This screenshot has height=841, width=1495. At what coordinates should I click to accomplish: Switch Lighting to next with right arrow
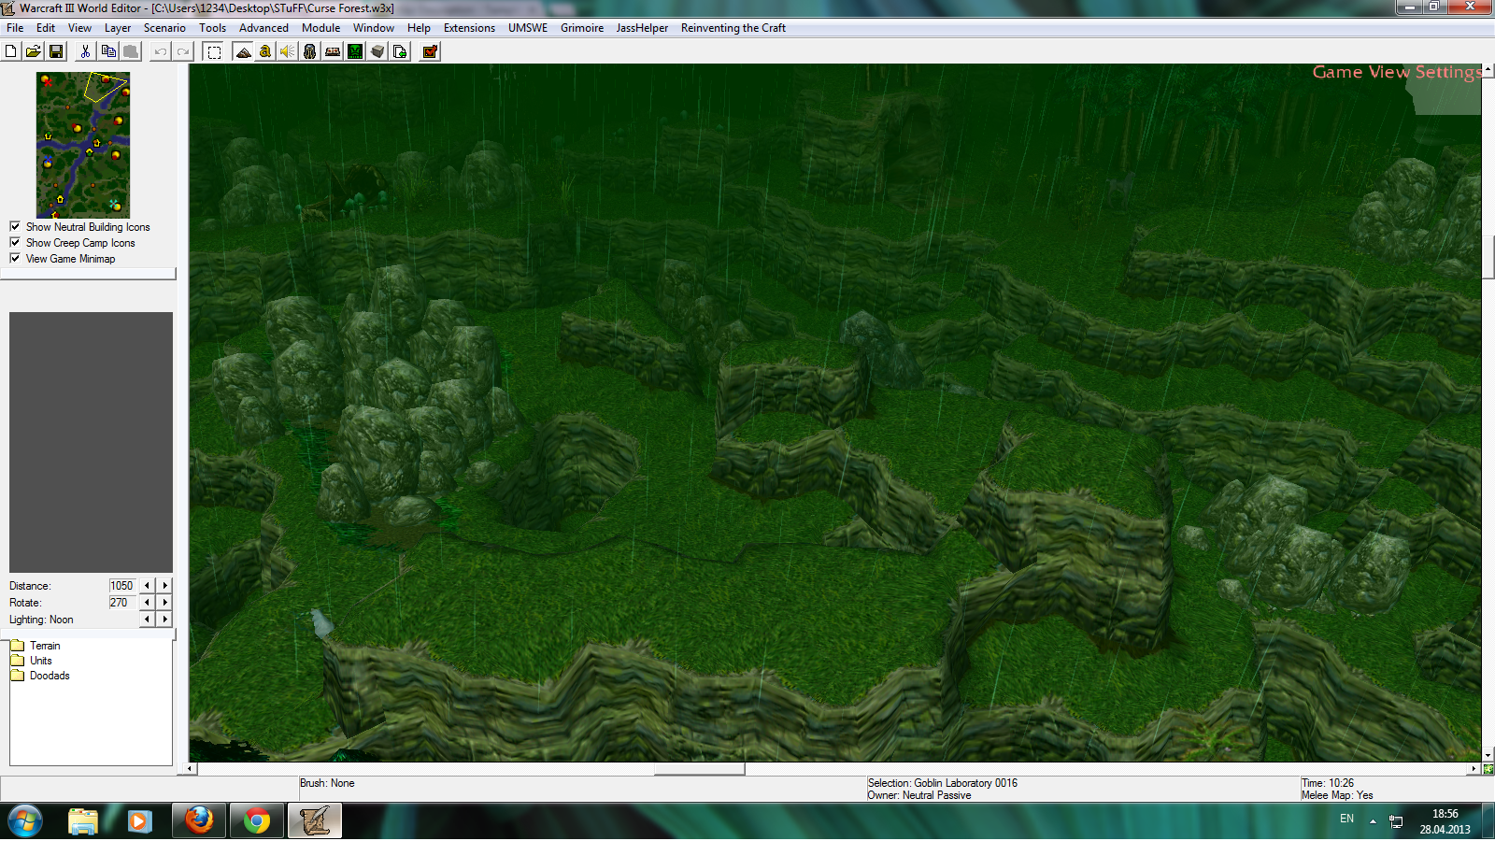click(x=165, y=620)
